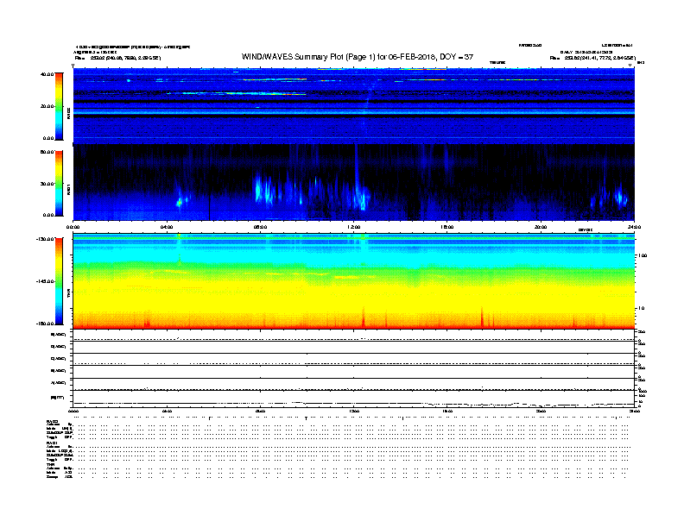
Task: Click the red band at bottom of TNR spectrogram
Action: click(354, 327)
